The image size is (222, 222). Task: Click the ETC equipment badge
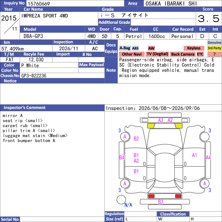200,54
